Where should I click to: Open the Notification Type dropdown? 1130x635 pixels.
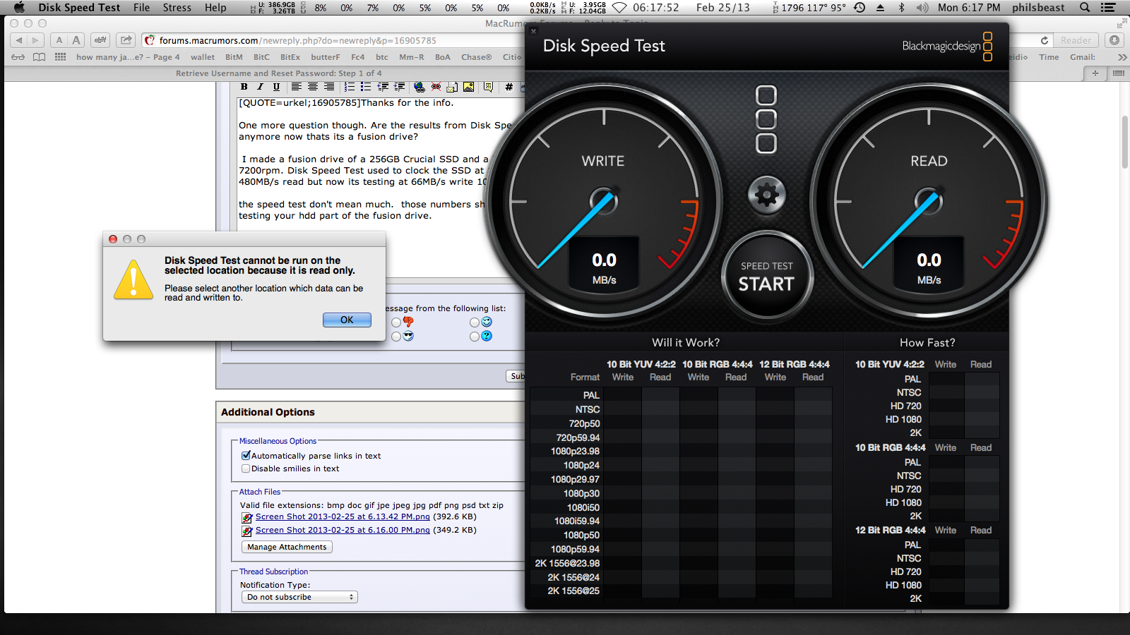click(x=299, y=597)
